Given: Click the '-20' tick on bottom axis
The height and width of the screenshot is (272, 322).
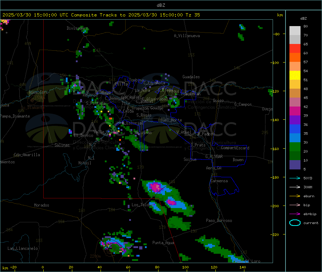Looking at the screenshot, I should 14,267.
